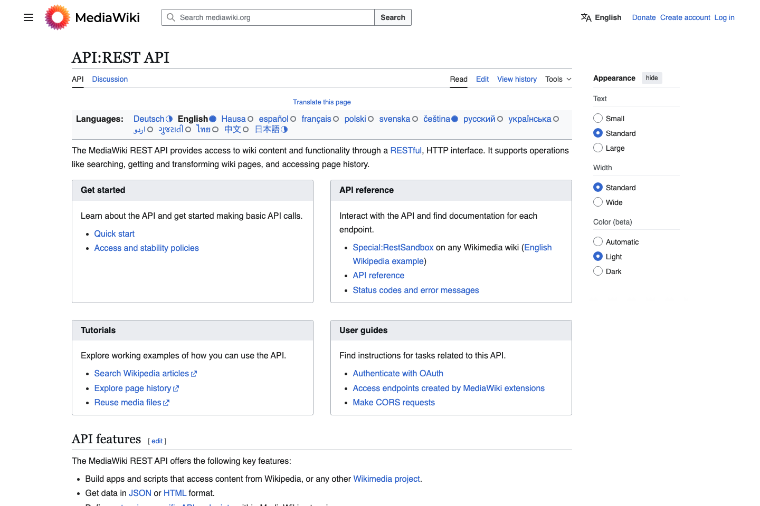Screen dimensions: 760x506
Task: Click the filled circle icon beside English language link
Action: point(212,119)
